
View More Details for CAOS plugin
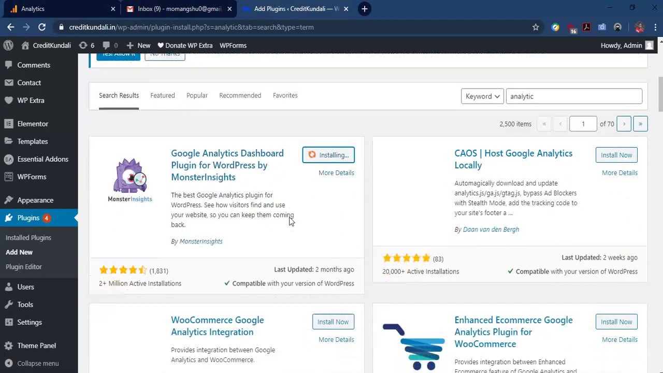(619, 173)
